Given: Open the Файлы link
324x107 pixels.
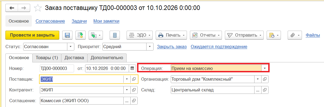Looking at the screenshot, I should (x=313, y=35).
